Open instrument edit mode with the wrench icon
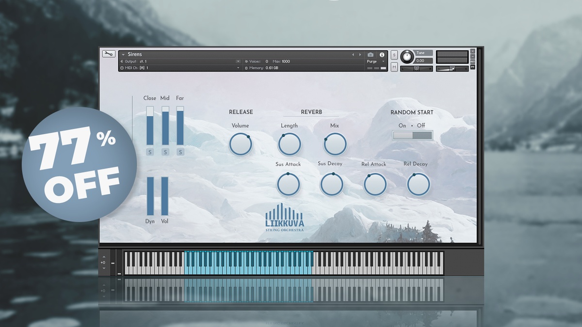The image size is (582, 327). click(109, 54)
